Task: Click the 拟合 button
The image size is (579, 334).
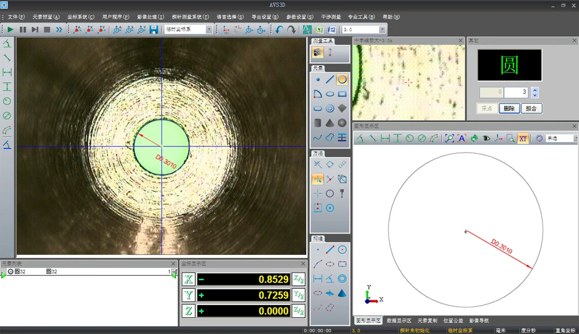Action: point(532,108)
